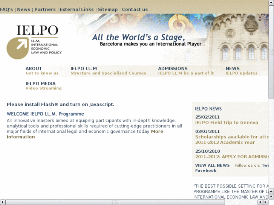This screenshot has height=205, width=274.
Task: Click the IELPO logo with arrow
Action: [34, 42]
